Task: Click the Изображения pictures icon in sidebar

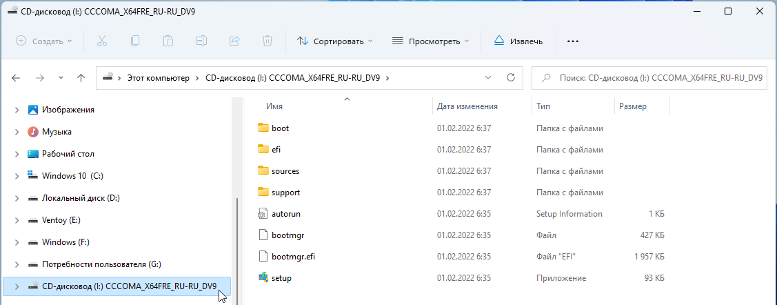Action: [x=33, y=110]
